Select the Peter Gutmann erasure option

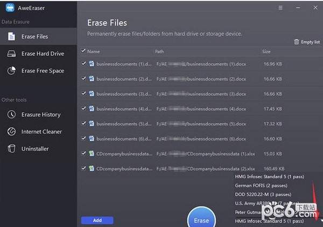253,212
